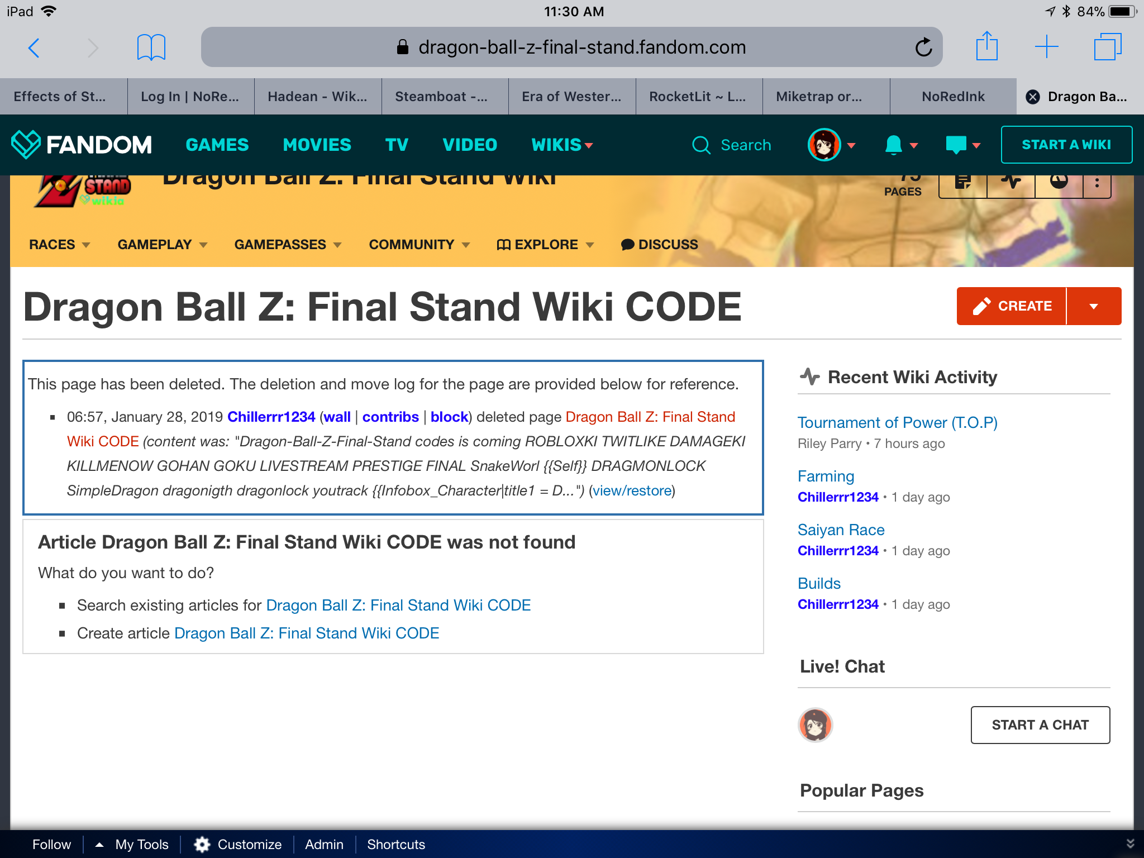Click Tournament of Power recent activity link
Screen dimensions: 1144x858
tap(897, 422)
